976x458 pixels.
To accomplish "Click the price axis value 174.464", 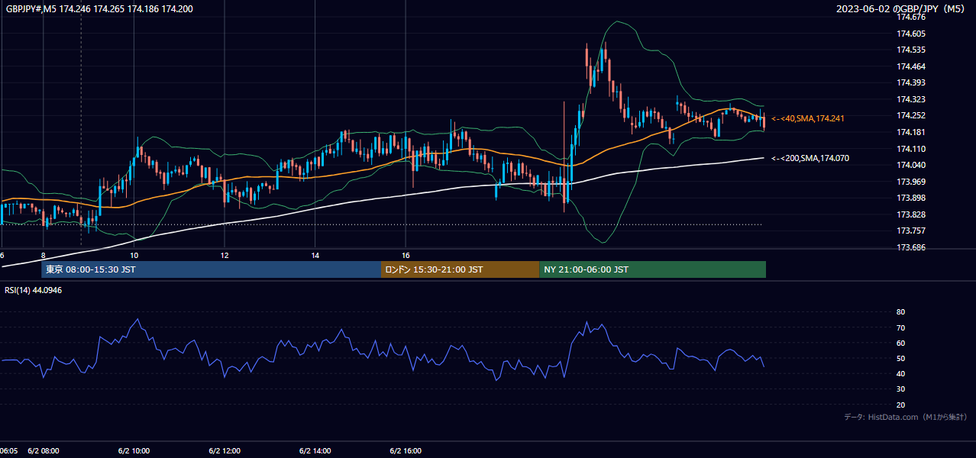I will point(911,66).
